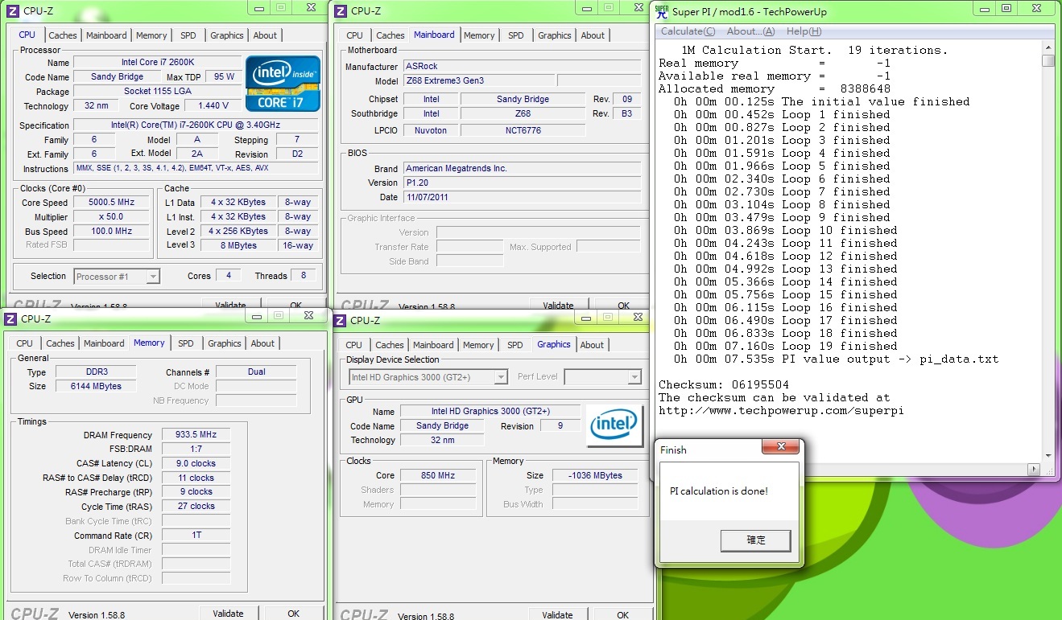Screen dimensions: 1062x620
Task: Click the CPU-Z icon of the memory window
Action: coord(10,318)
